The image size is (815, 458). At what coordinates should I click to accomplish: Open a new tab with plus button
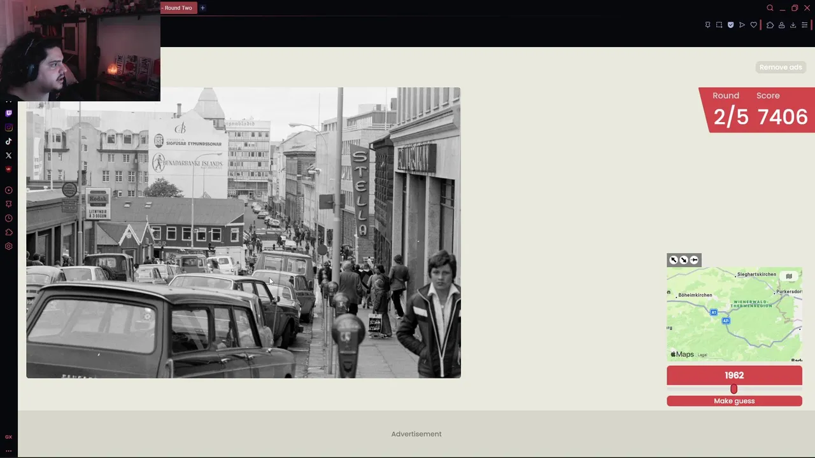tap(202, 8)
